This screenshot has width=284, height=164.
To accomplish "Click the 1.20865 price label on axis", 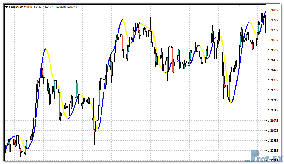I will point(274,151).
